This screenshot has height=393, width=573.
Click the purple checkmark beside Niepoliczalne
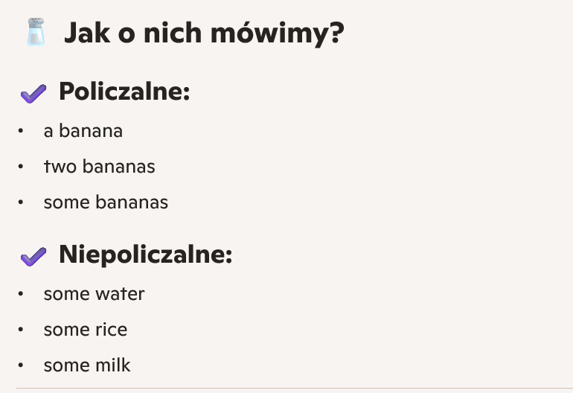[x=33, y=256]
